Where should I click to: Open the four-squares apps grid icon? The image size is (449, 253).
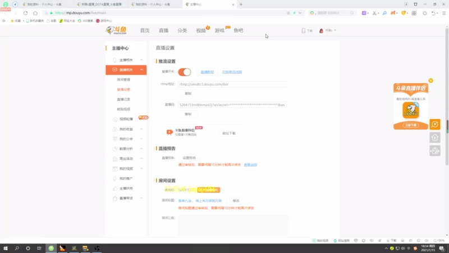click(x=414, y=13)
